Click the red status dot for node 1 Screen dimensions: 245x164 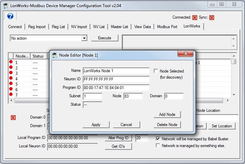click(11, 62)
